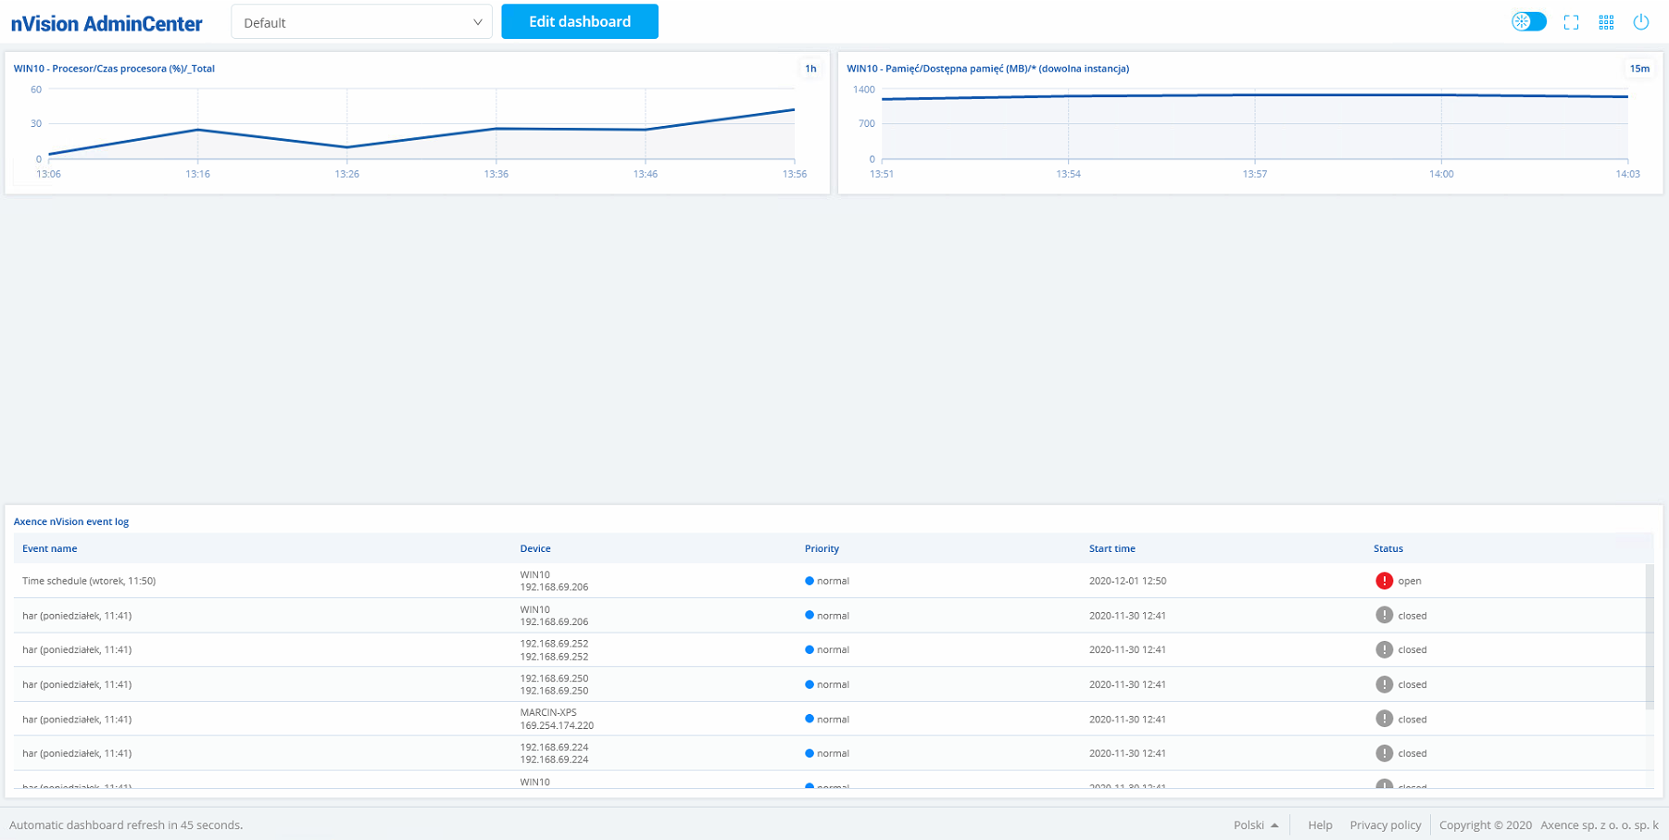Click closed status icon for 192.168.69.224 row
The height and width of the screenshot is (840, 1669).
click(1384, 753)
